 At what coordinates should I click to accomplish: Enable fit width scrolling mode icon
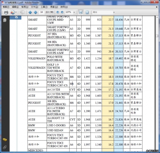click(80, 12)
